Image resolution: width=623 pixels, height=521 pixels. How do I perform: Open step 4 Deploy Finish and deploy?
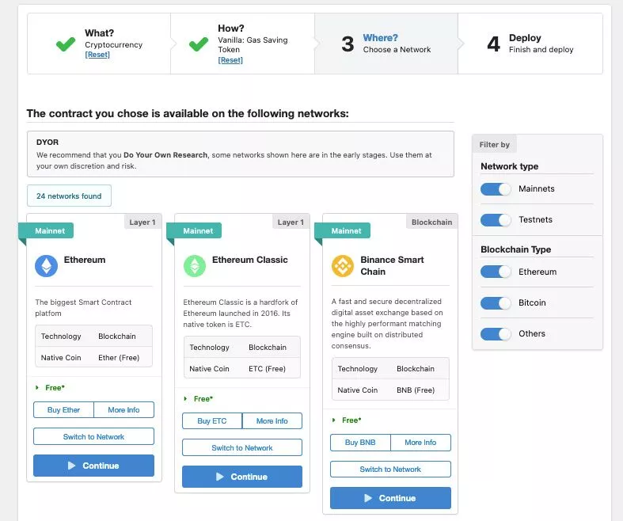(530, 44)
